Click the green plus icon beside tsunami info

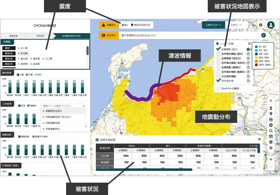[263, 35]
